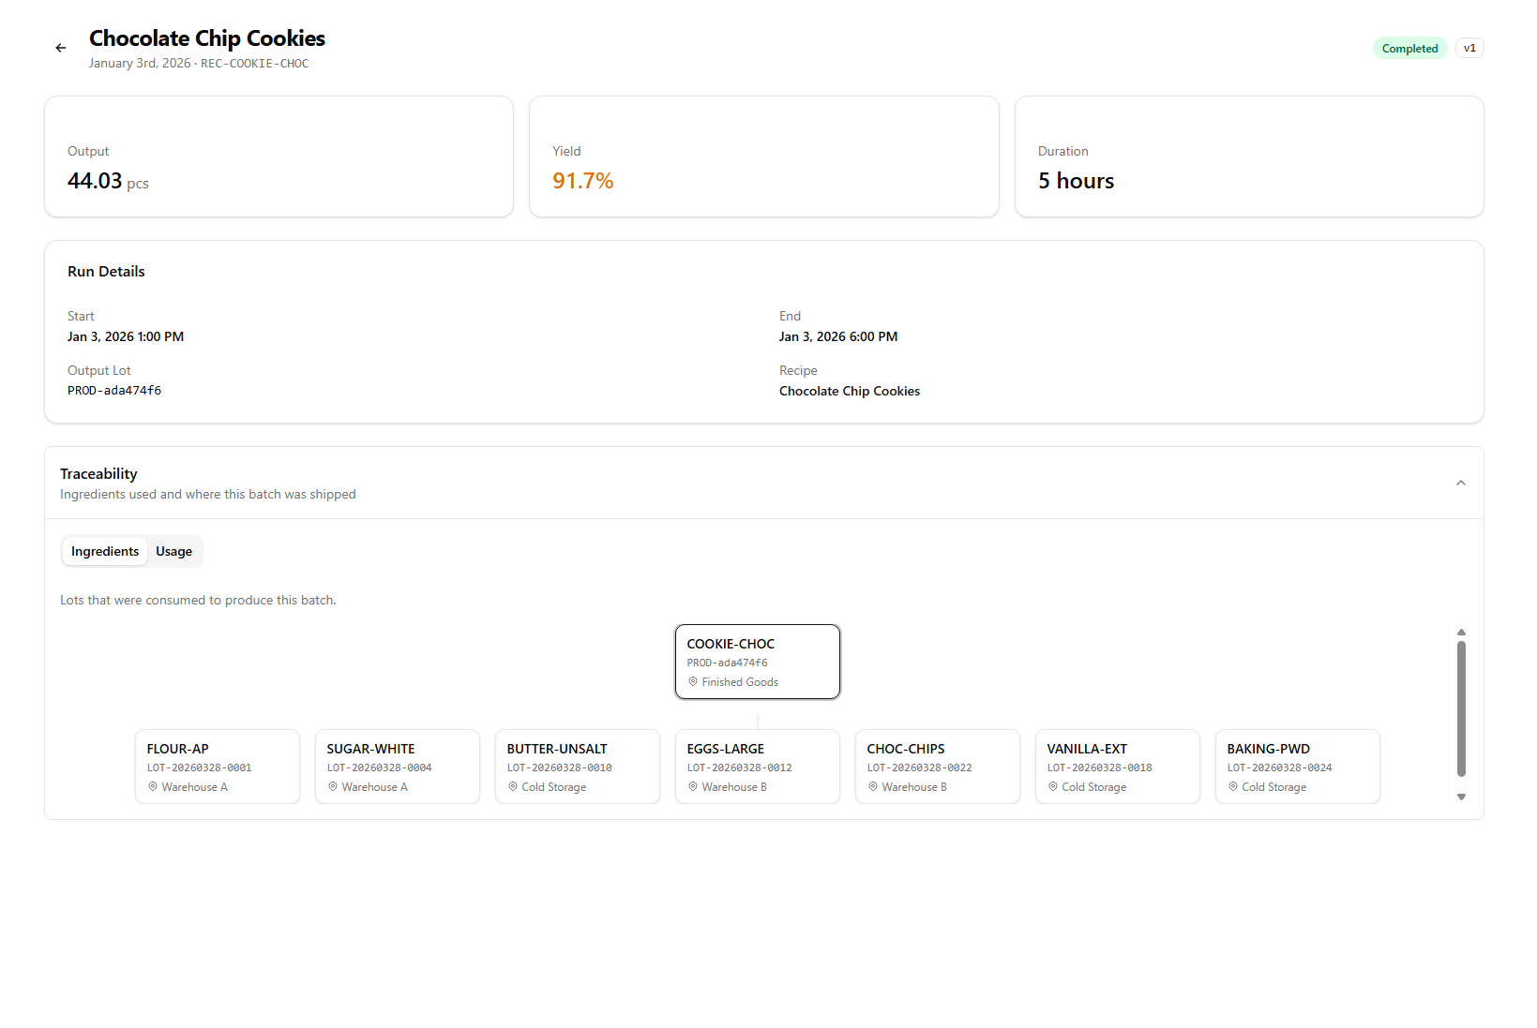This screenshot has height=1028, width=1537.
Task: Keep Ingredients view selected in the toggle group
Action: (x=105, y=551)
